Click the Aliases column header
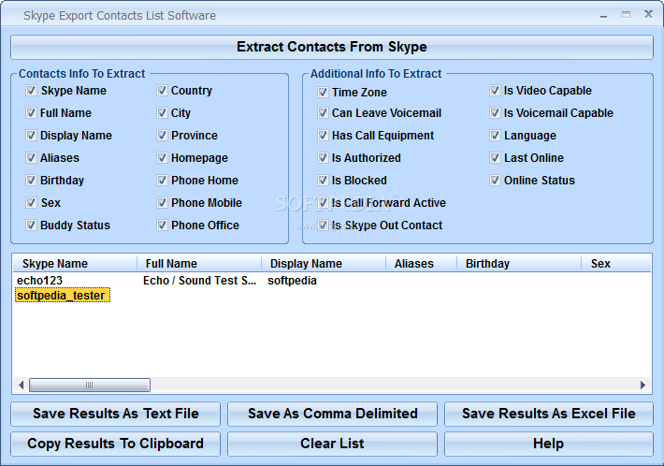Viewport: 664px width, 466px height. [x=422, y=264]
